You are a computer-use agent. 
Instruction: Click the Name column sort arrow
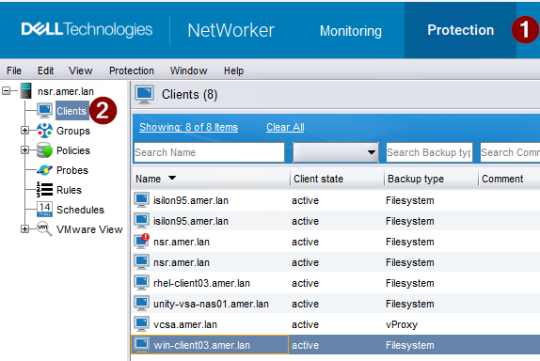[172, 178]
